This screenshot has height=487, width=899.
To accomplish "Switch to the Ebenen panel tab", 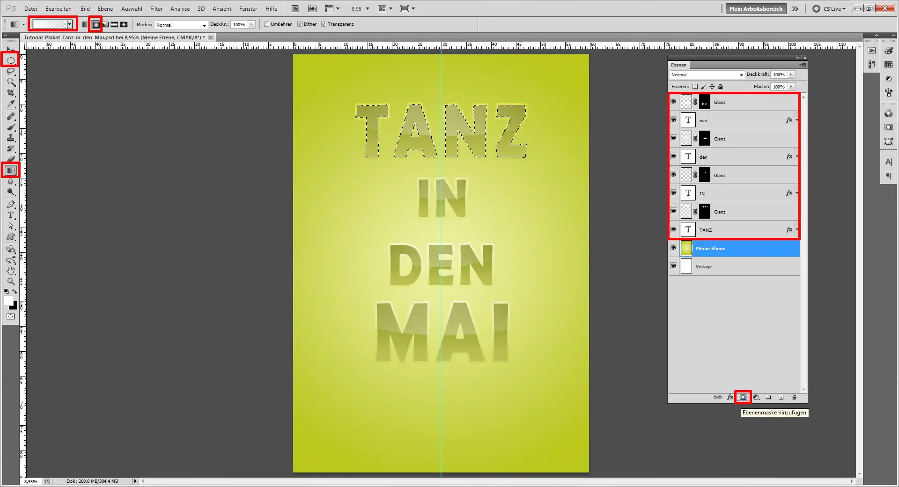I will click(x=678, y=65).
